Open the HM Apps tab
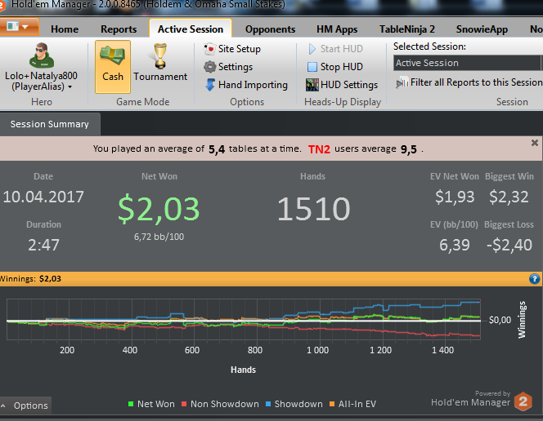This screenshot has width=543, height=421. point(337,29)
